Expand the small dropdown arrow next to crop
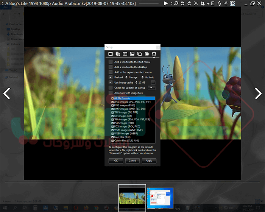Screen dimensions: 265x212 [208, 3]
